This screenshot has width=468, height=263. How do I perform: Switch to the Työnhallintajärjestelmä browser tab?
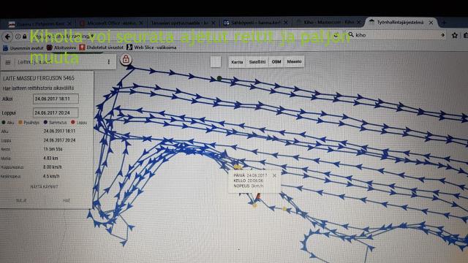(x=401, y=23)
